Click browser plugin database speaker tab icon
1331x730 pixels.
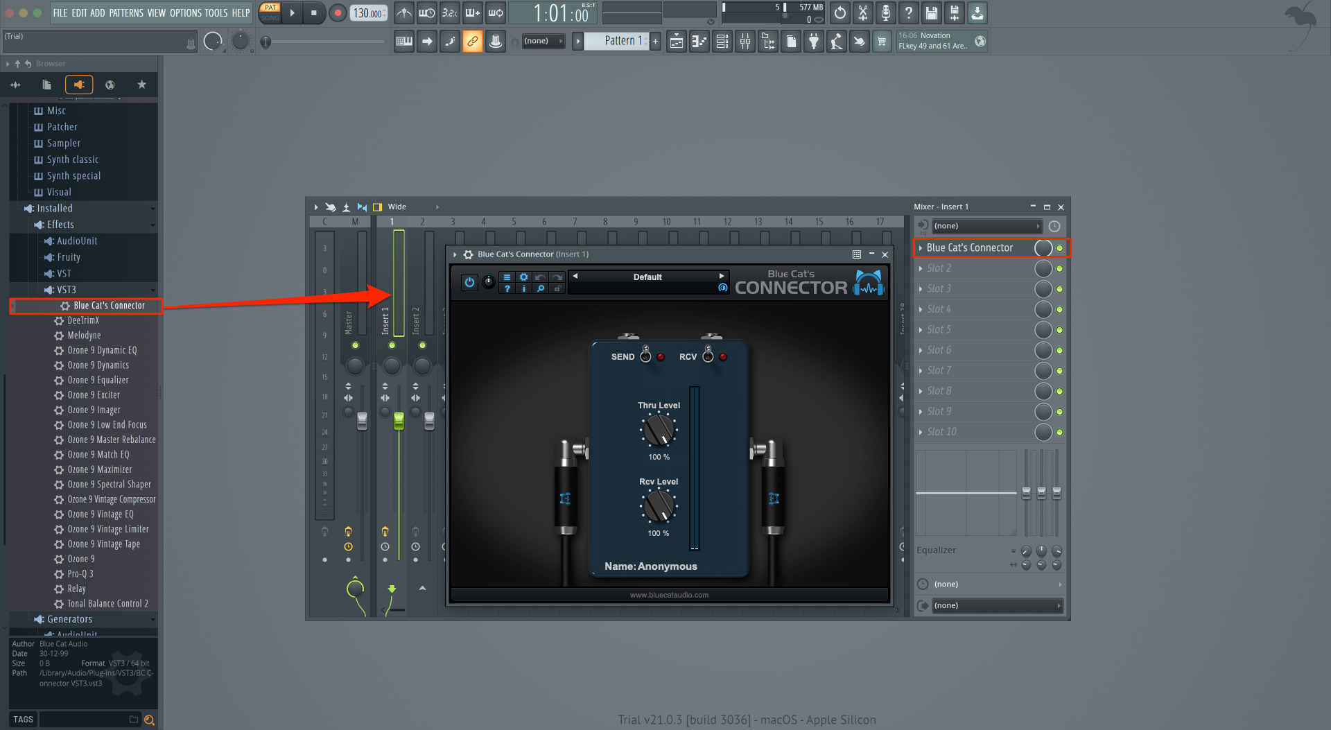click(x=79, y=85)
